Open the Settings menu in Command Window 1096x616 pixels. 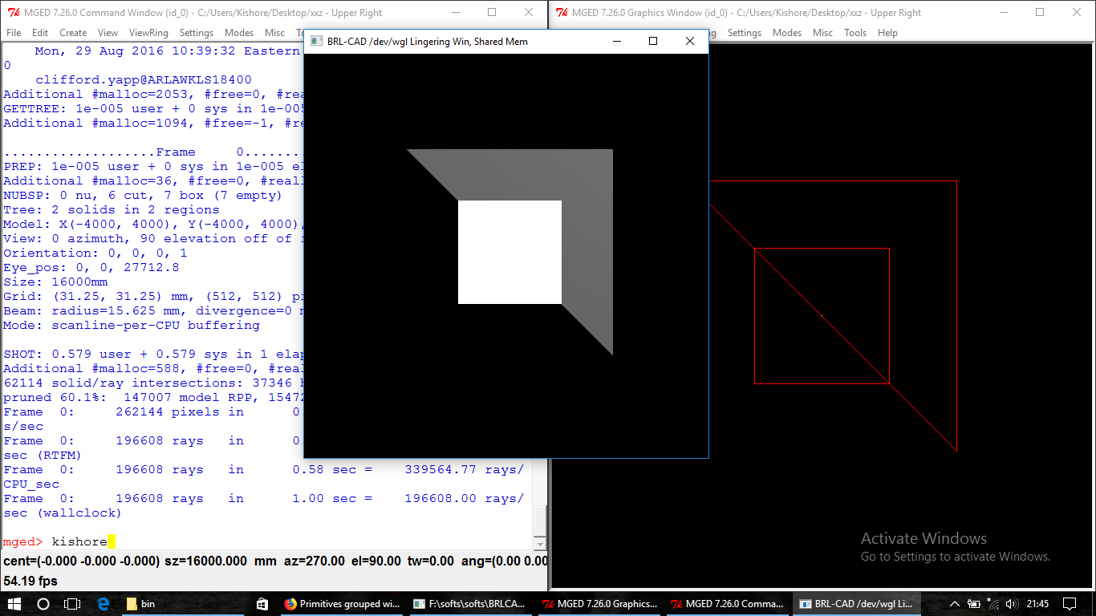[197, 33]
